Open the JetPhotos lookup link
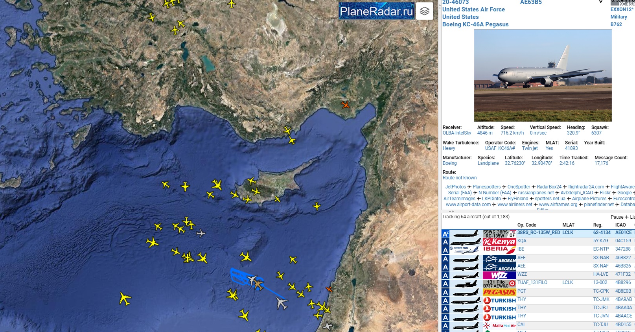 click(455, 187)
